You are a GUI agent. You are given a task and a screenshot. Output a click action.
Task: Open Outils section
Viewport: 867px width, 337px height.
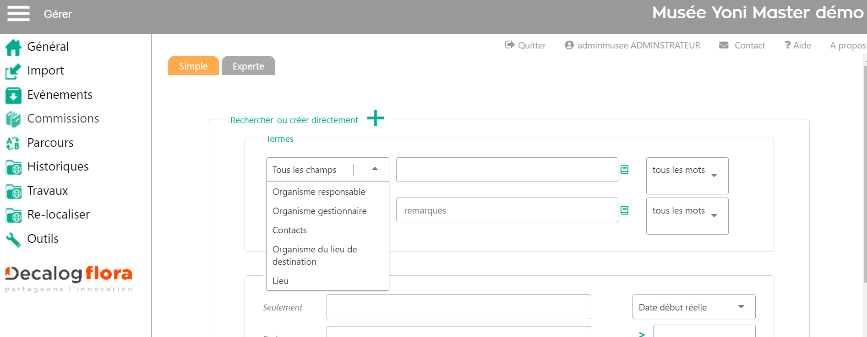(x=43, y=239)
